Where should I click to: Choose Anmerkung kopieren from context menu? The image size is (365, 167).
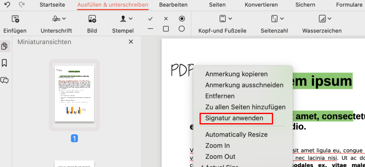tap(236, 74)
